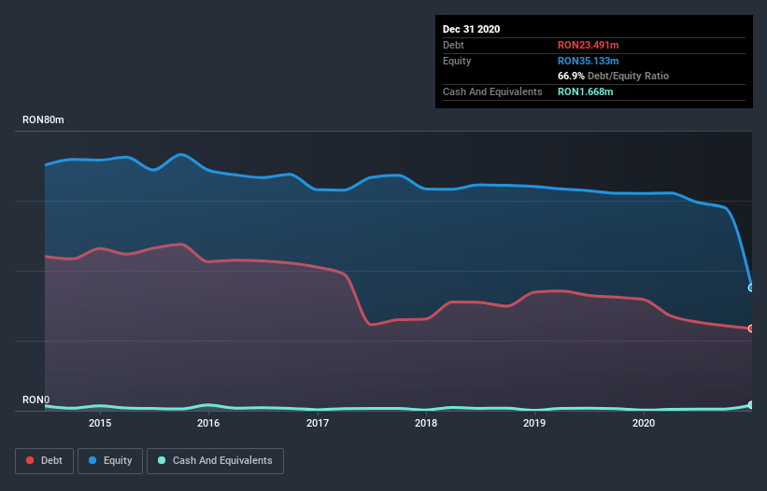Click the 66.9% Debt/Equity Ratio text

click(613, 76)
